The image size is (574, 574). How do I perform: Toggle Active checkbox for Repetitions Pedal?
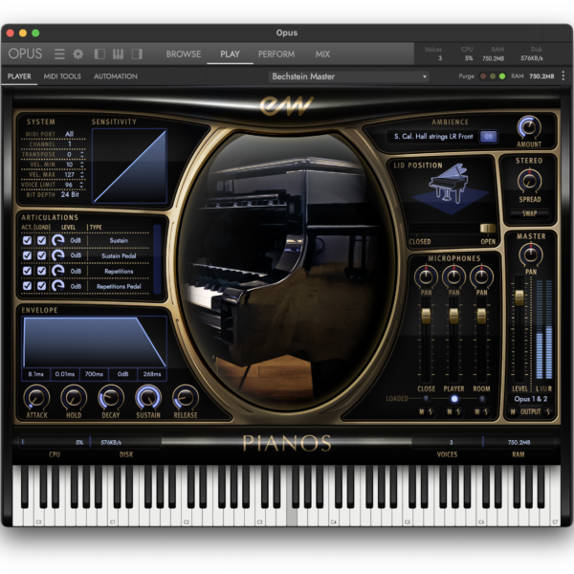tap(27, 285)
